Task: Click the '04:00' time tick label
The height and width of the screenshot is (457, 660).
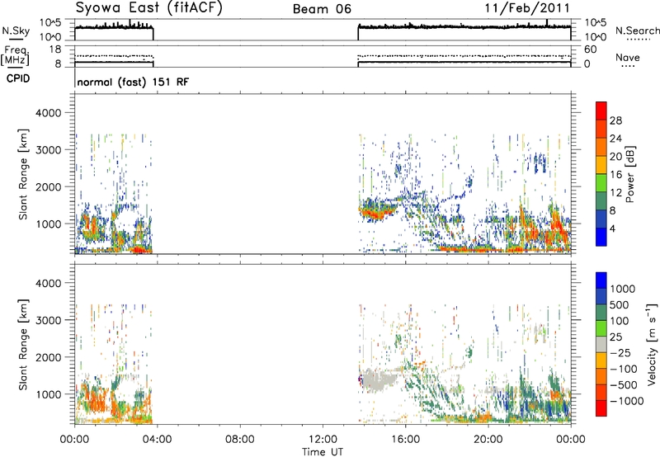Action: 157,440
